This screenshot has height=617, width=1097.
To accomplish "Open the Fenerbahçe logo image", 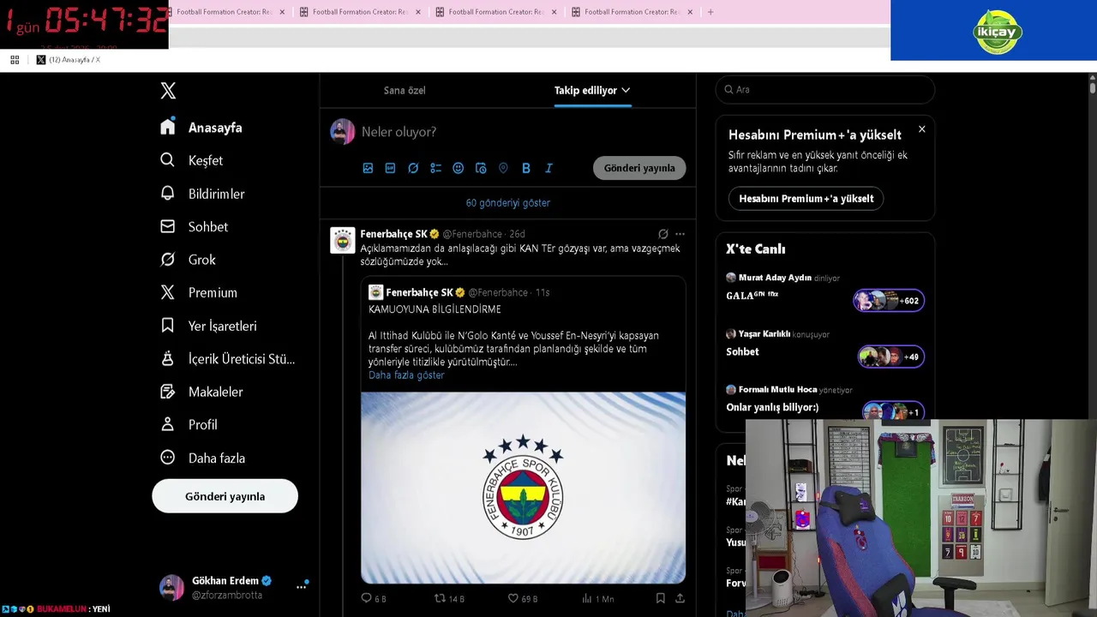I will point(523,488).
